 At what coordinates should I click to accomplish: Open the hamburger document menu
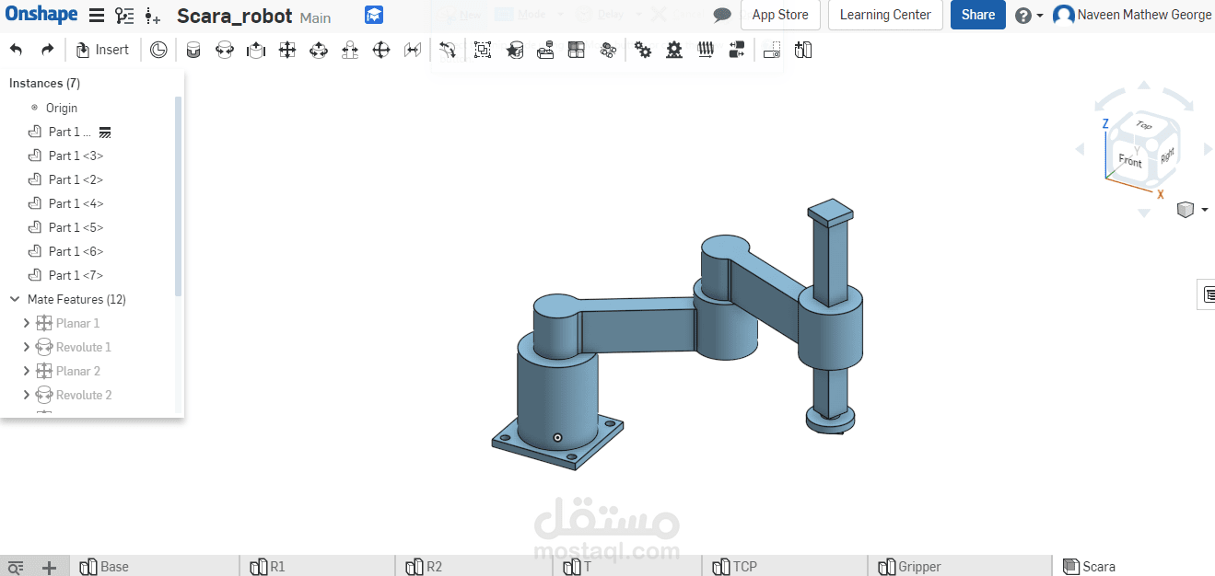tap(97, 16)
